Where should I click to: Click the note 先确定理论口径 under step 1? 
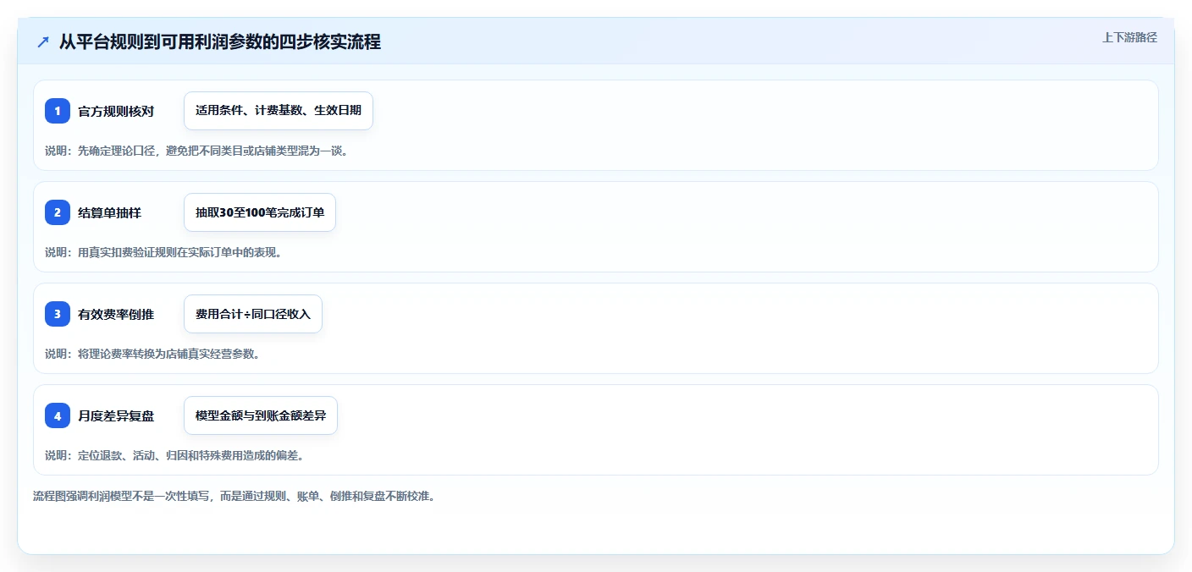(x=196, y=151)
